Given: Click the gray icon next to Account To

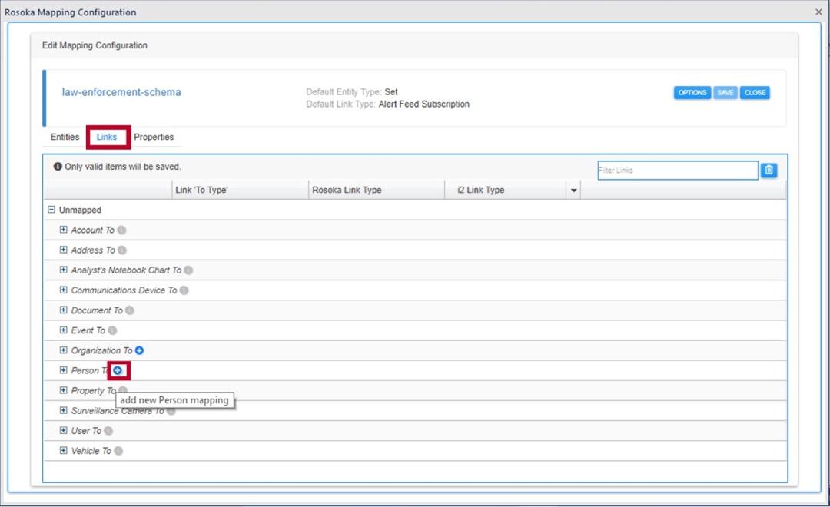Looking at the screenshot, I should (x=121, y=230).
